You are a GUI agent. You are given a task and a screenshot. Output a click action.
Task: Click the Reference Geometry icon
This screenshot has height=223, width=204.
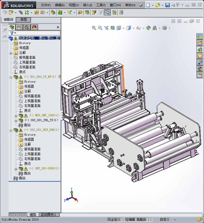pyautogui.click(x=70, y=13)
